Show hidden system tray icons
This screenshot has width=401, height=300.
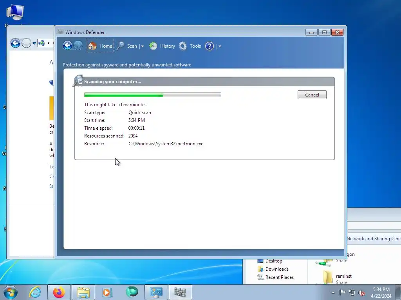click(333, 293)
